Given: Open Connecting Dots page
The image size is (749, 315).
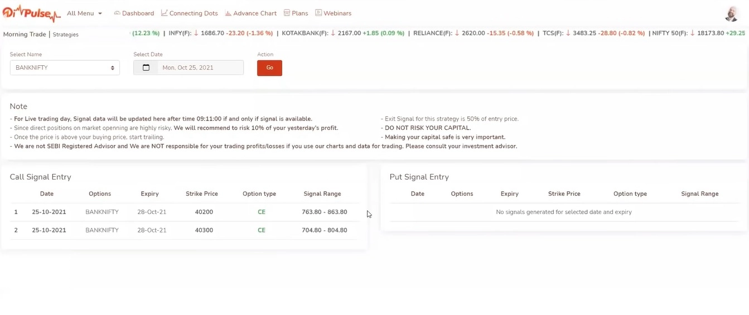Looking at the screenshot, I should point(189,13).
